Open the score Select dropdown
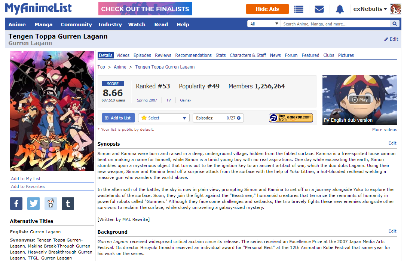This screenshot has height=261, width=407. 164,118
